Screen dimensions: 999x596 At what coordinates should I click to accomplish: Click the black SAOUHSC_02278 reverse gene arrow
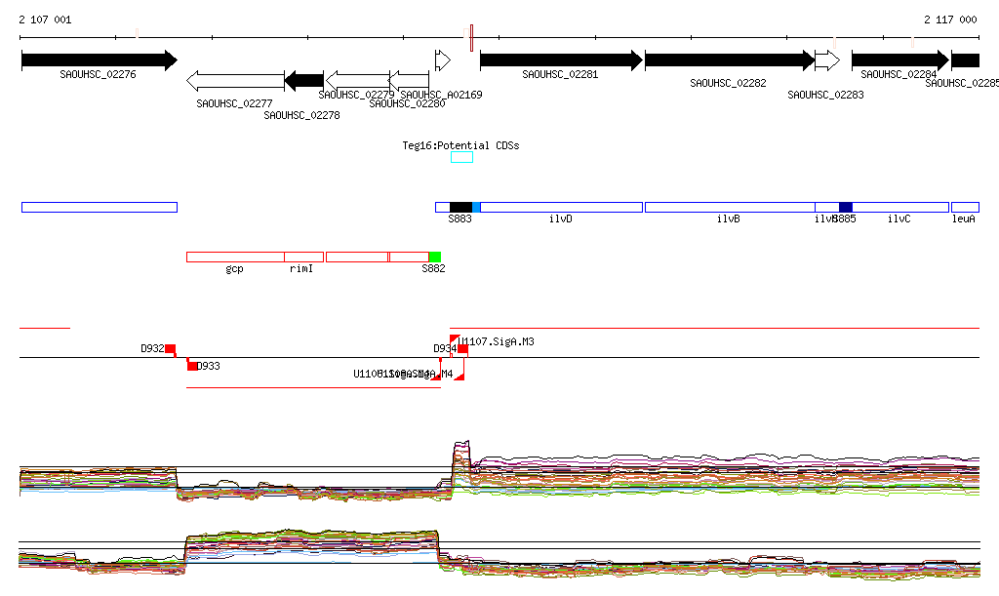click(x=304, y=80)
